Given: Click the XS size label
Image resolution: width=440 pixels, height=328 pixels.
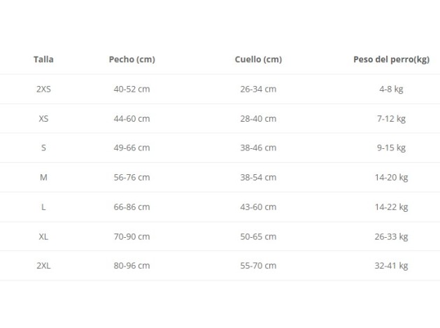Looking at the screenshot, I should pos(43,118).
